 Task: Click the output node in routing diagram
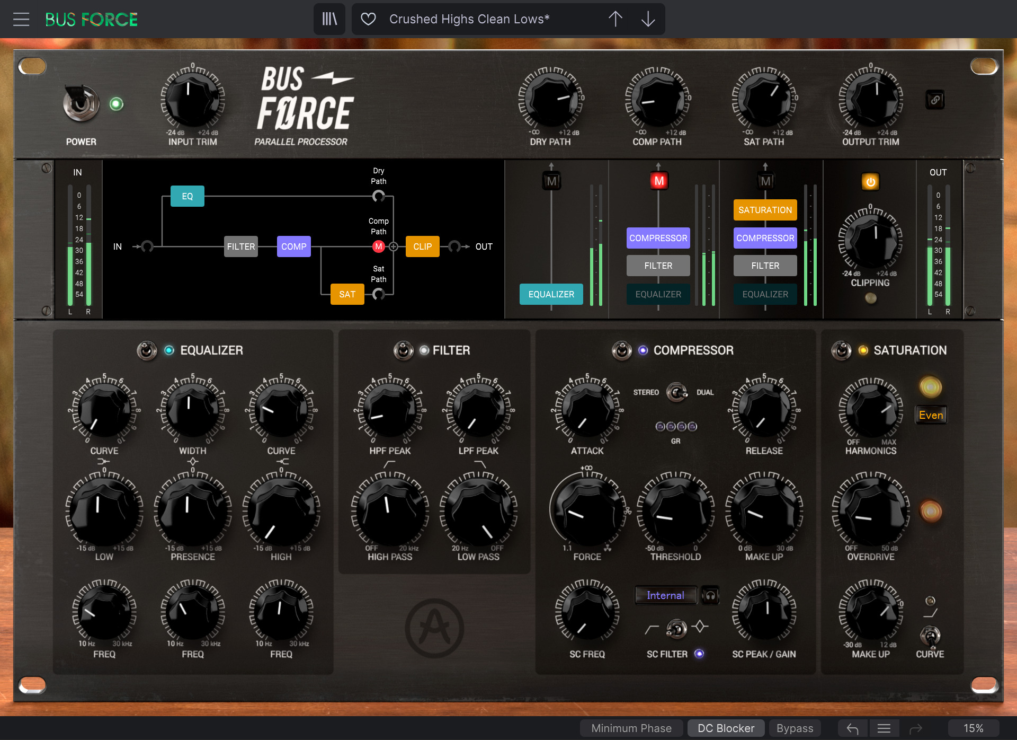(454, 246)
